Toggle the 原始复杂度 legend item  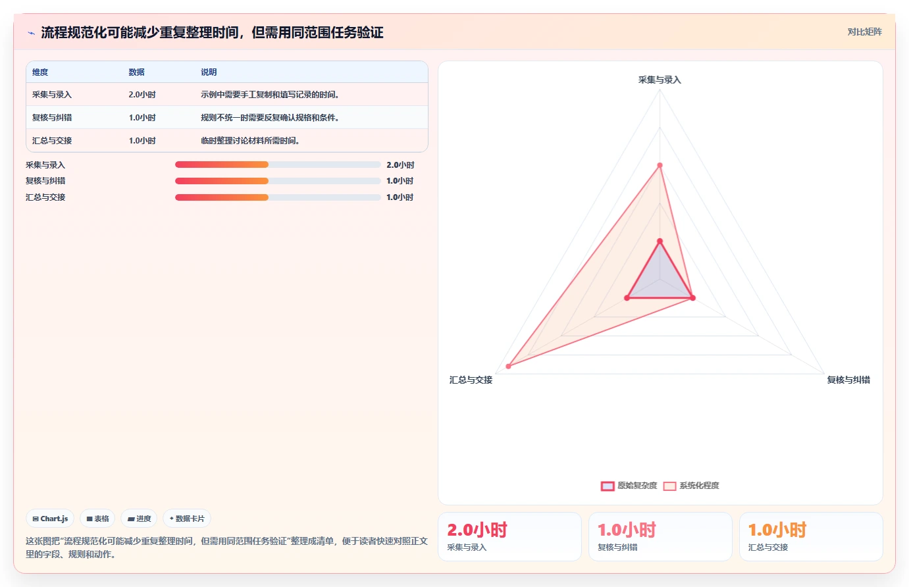tap(629, 486)
